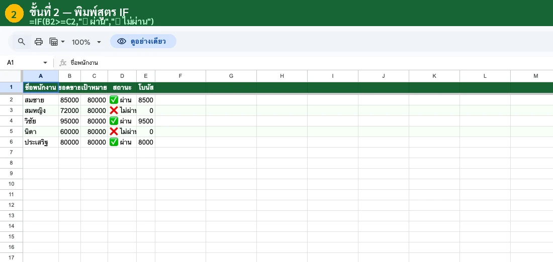Click the yellow step 2 badge
The height and width of the screenshot is (262, 553).
[14, 15]
